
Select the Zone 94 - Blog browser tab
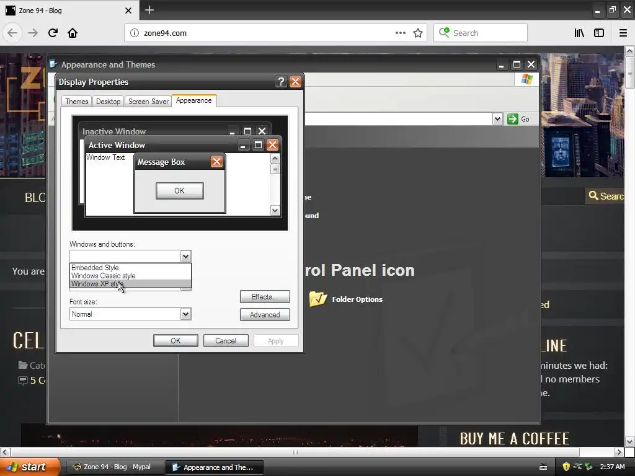(x=69, y=11)
